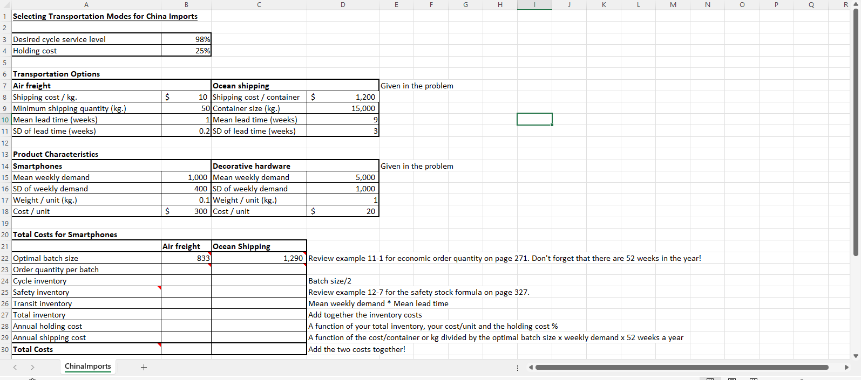This screenshot has height=380, width=861.
Task: Select the 98% service level value cell
Action: (186, 39)
